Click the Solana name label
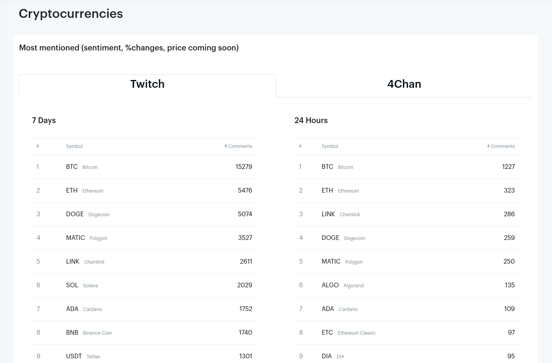Screen dimensions: 552x363 (x=90, y=286)
